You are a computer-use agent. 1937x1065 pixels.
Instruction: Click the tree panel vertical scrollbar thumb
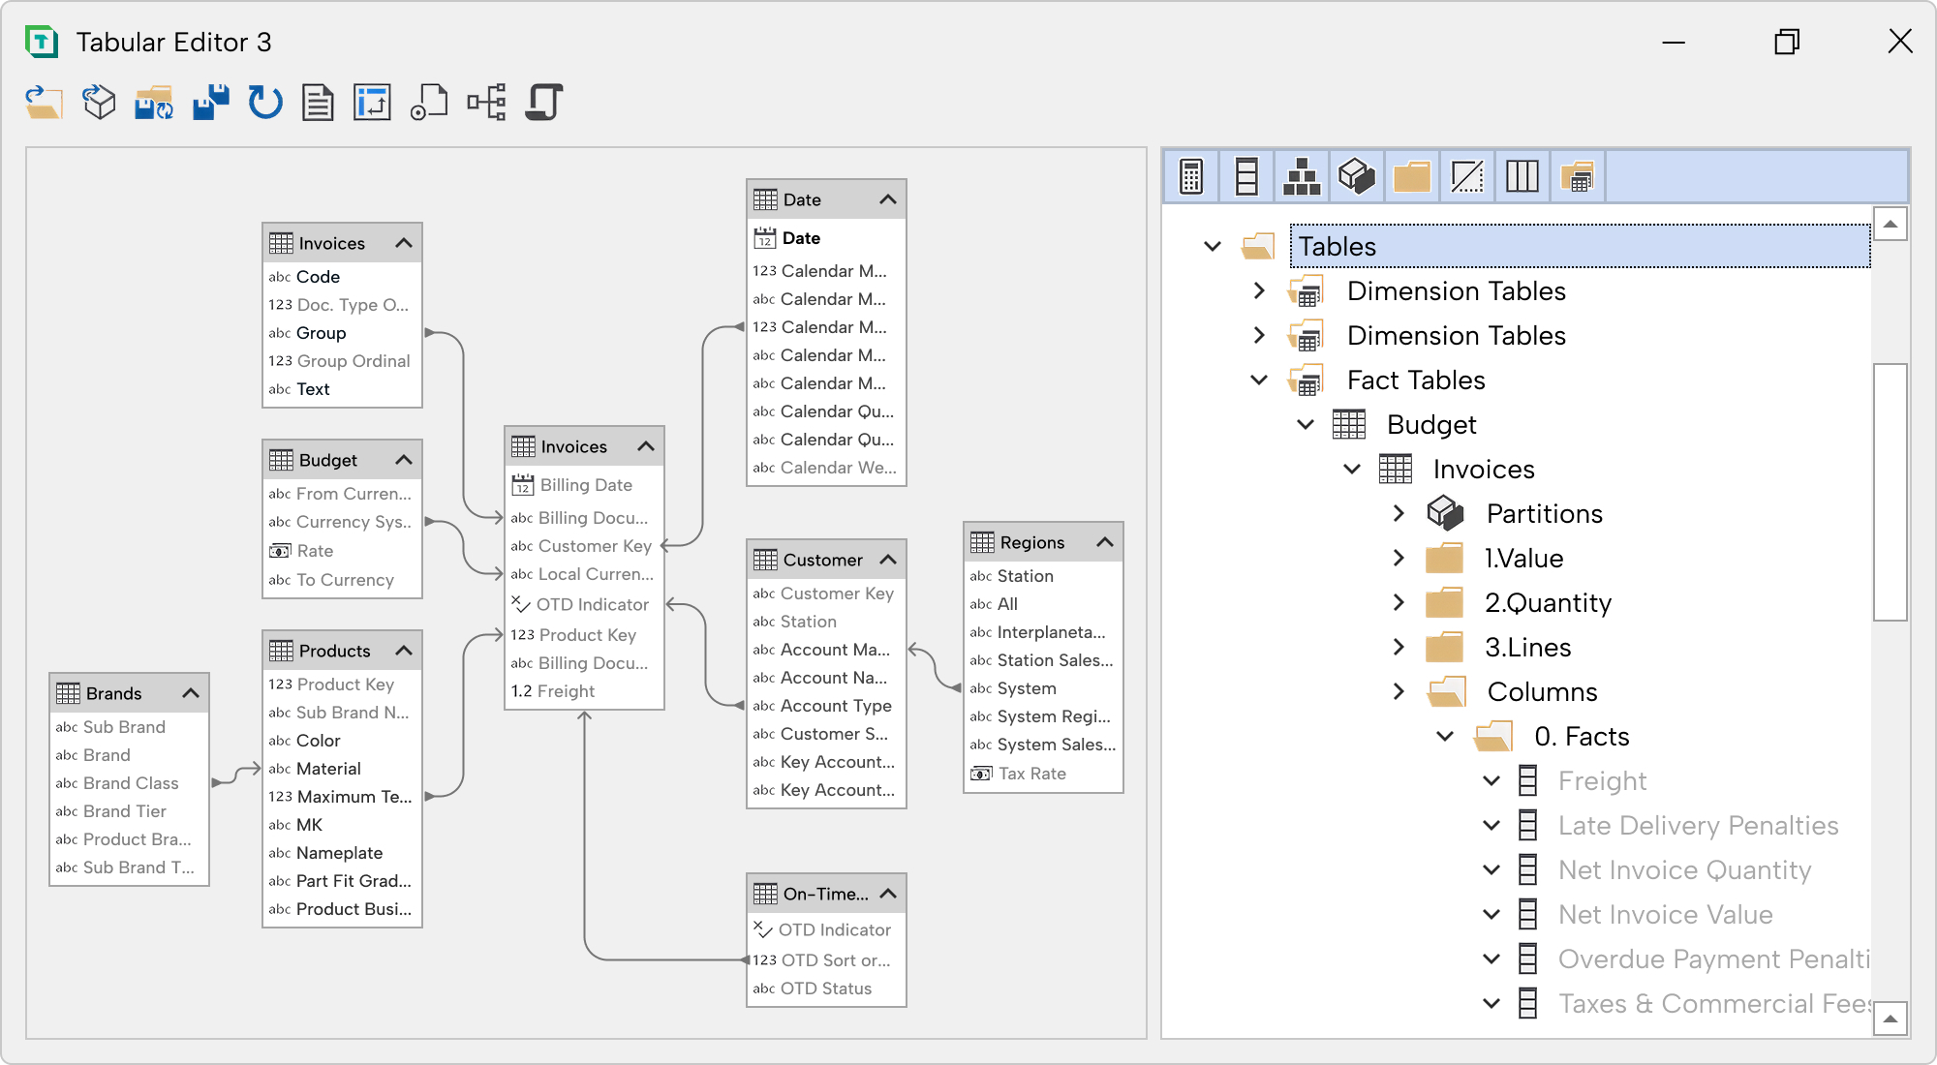click(1890, 492)
